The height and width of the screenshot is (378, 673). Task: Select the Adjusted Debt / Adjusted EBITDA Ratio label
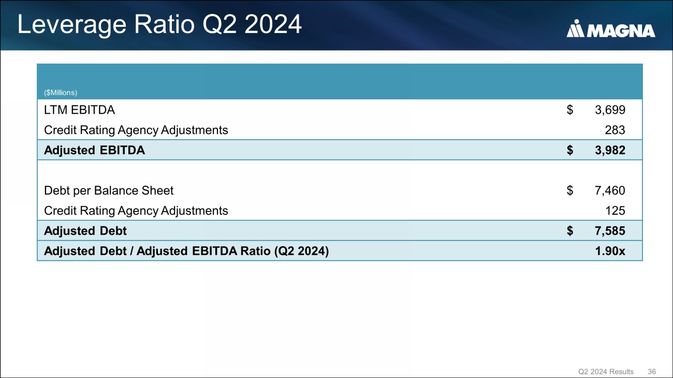click(186, 251)
